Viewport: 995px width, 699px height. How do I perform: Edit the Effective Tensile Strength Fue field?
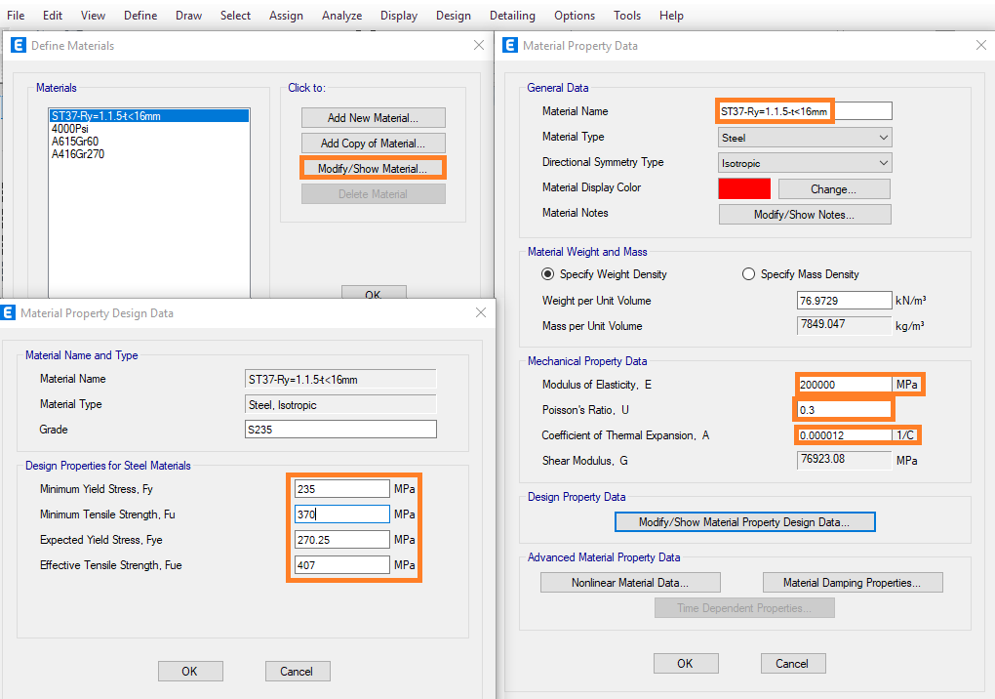(342, 565)
